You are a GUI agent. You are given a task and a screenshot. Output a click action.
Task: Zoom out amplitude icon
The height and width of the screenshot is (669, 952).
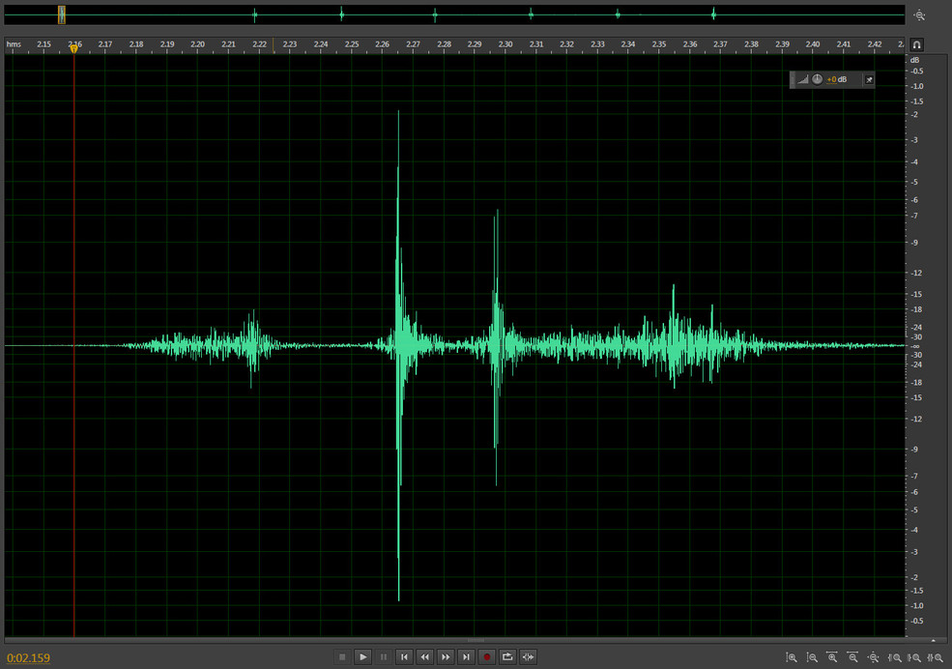click(x=812, y=657)
